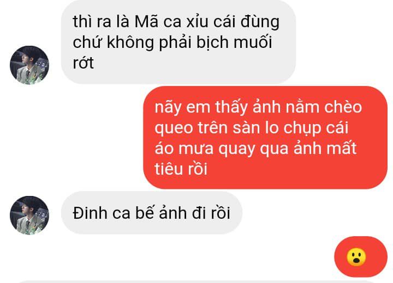393x283 pixels.
Task: Click the words "Mã ca" in the first message
Action: pyautogui.click(x=158, y=22)
